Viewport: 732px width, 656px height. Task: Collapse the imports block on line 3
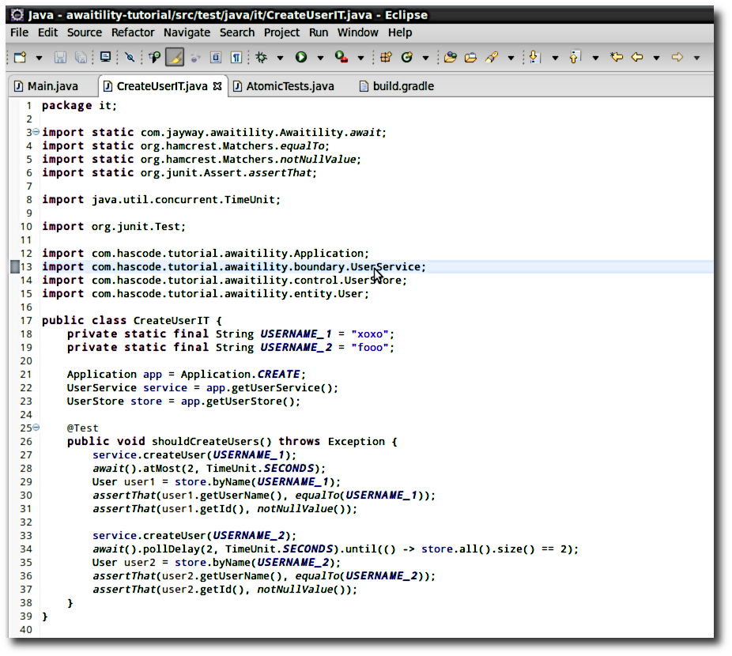pos(34,132)
